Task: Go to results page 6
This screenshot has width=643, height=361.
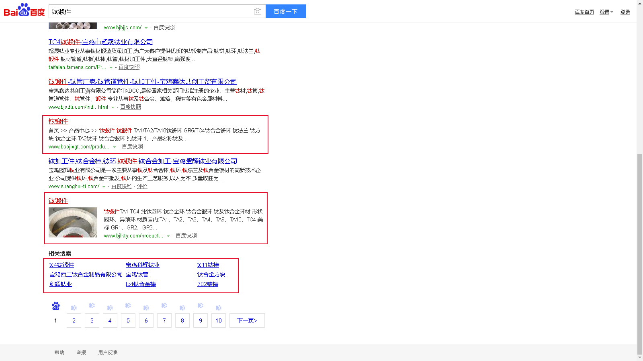Action: tap(146, 320)
